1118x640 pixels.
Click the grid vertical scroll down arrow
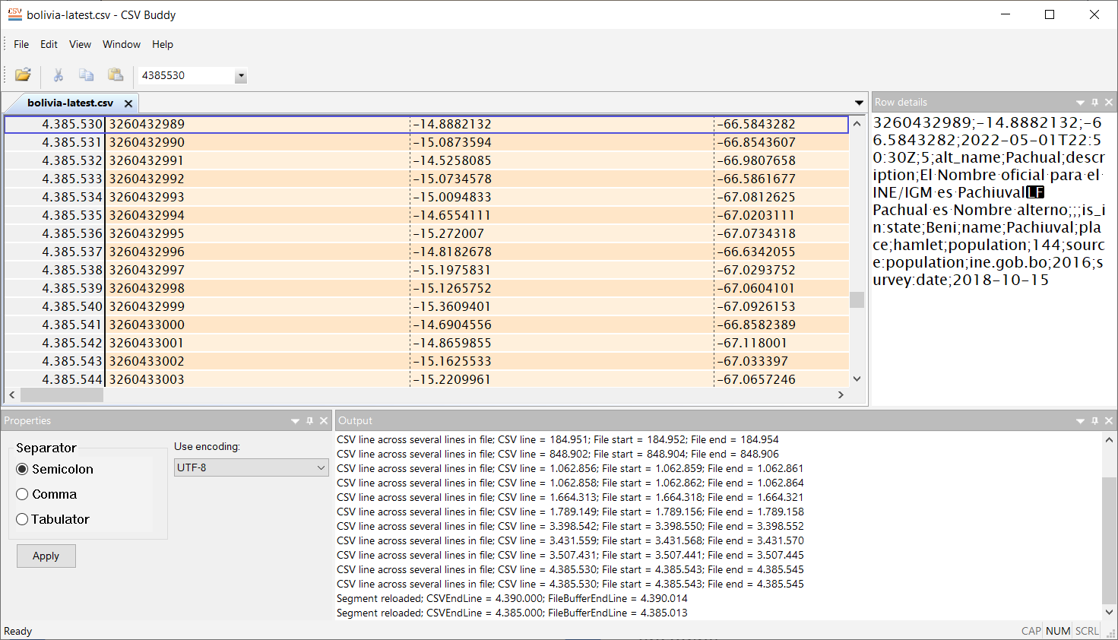(857, 379)
